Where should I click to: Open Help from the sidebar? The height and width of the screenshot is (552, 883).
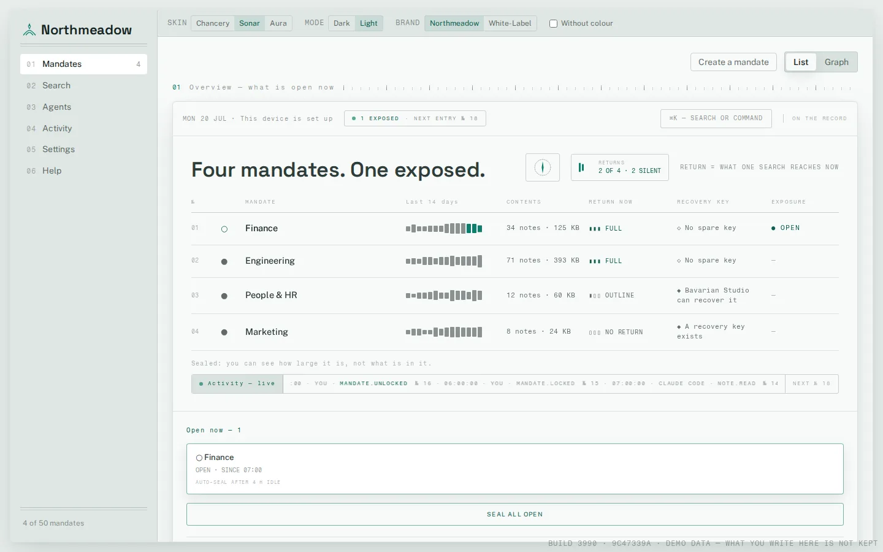[x=83, y=171]
